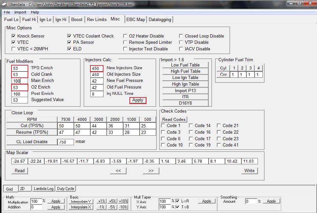Click the << Map Scalar shift button
This screenshot has height=213, width=317.
coord(118,171)
